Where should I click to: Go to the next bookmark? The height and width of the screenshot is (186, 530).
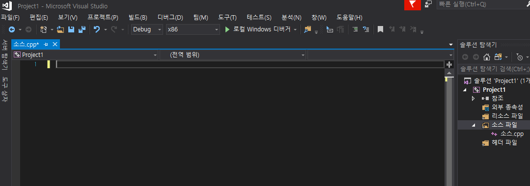402,29
